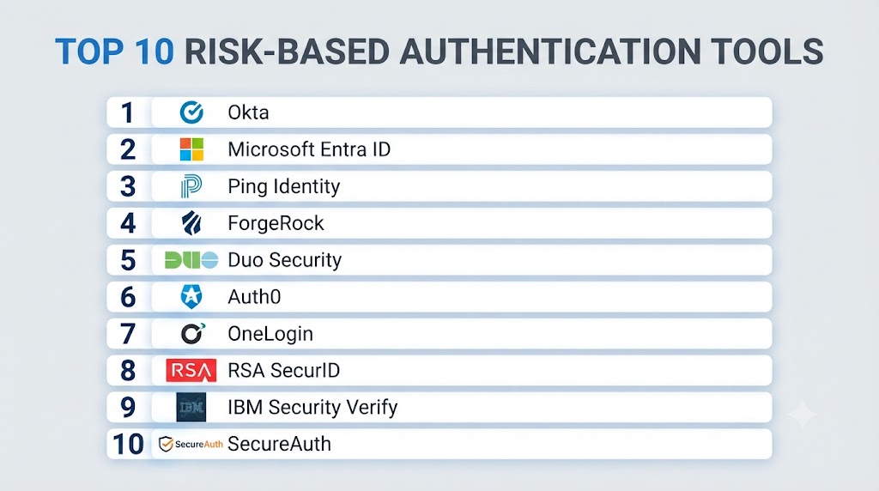This screenshot has width=879, height=491.
Task: Click the Ping Identity name
Action: click(x=283, y=186)
